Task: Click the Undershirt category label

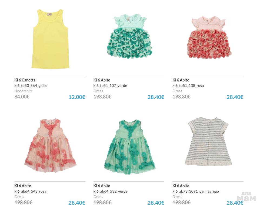Action: coord(24,91)
